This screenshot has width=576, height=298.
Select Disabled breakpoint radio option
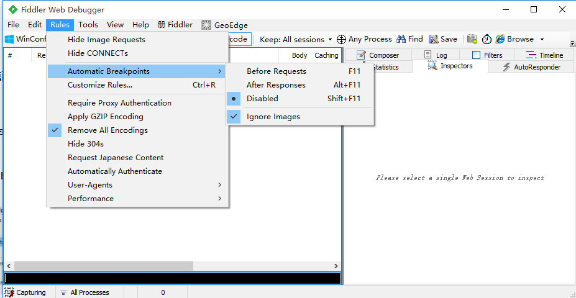coord(299,98)
